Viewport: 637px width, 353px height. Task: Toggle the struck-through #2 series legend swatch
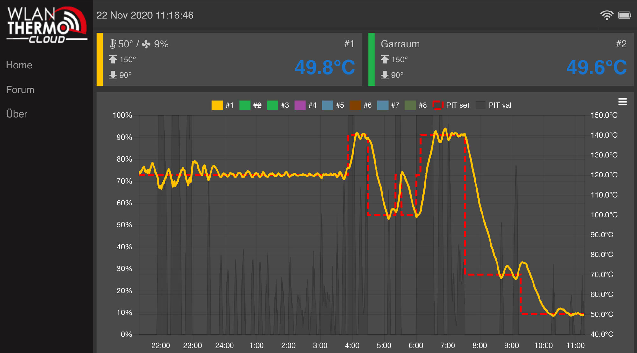(x=245, y=105)
